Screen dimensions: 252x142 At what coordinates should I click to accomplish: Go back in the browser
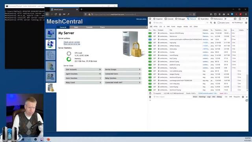point(47,14)
